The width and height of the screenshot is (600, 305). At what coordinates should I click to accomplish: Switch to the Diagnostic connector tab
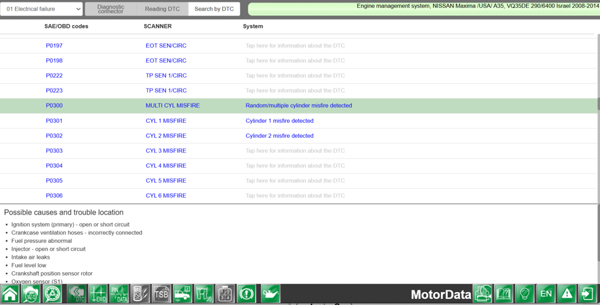click(111, 9)
